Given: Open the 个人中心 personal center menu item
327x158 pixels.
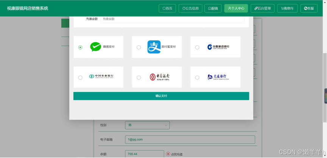Looking at the screenshot, I should 236,8.
